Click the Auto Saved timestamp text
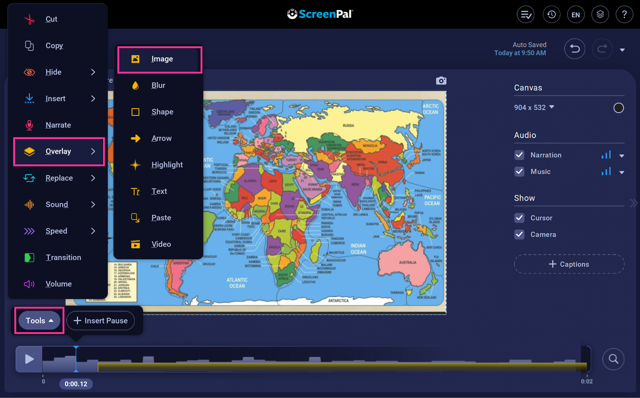Screen dimensions: 640x398 520,49
